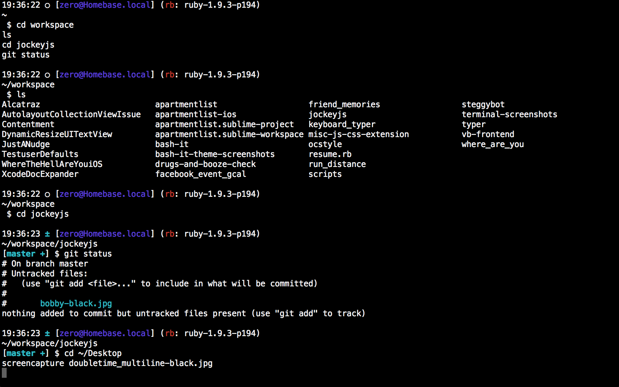Click the resume.rb file name
Viewport: 619px width, 387px height.
click(330, 154)
